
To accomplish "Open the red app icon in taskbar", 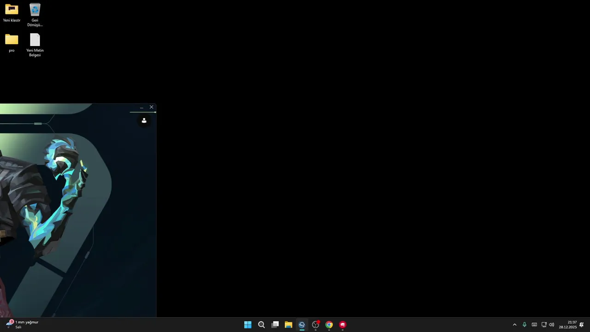I will point(342,325).
